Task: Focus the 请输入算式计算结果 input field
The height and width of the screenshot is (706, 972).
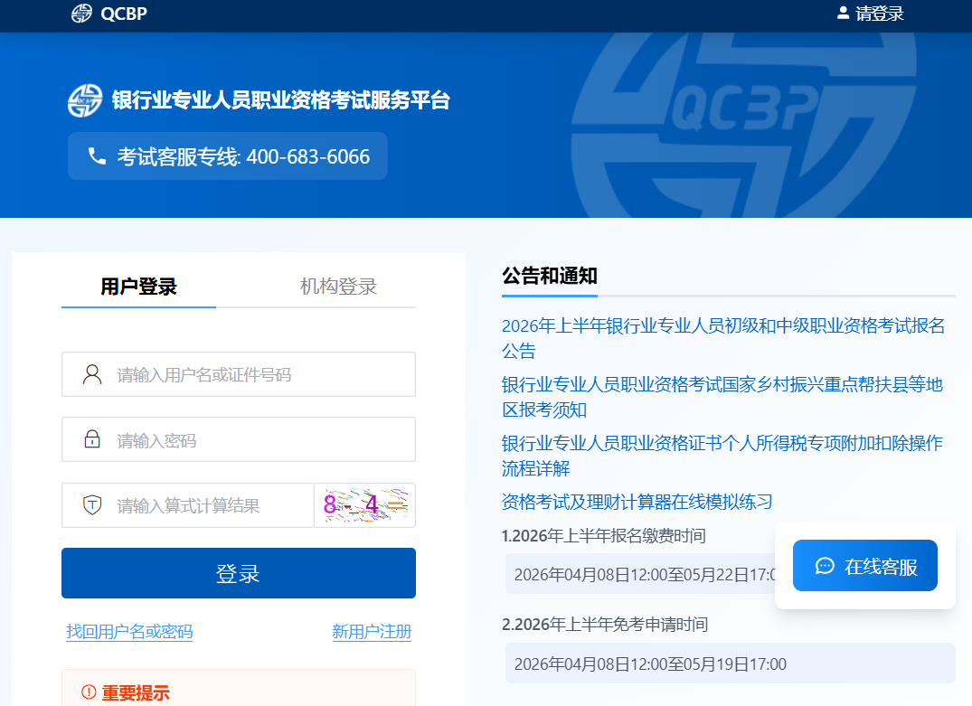Action: pyautogui.click(x=188, y=505)
